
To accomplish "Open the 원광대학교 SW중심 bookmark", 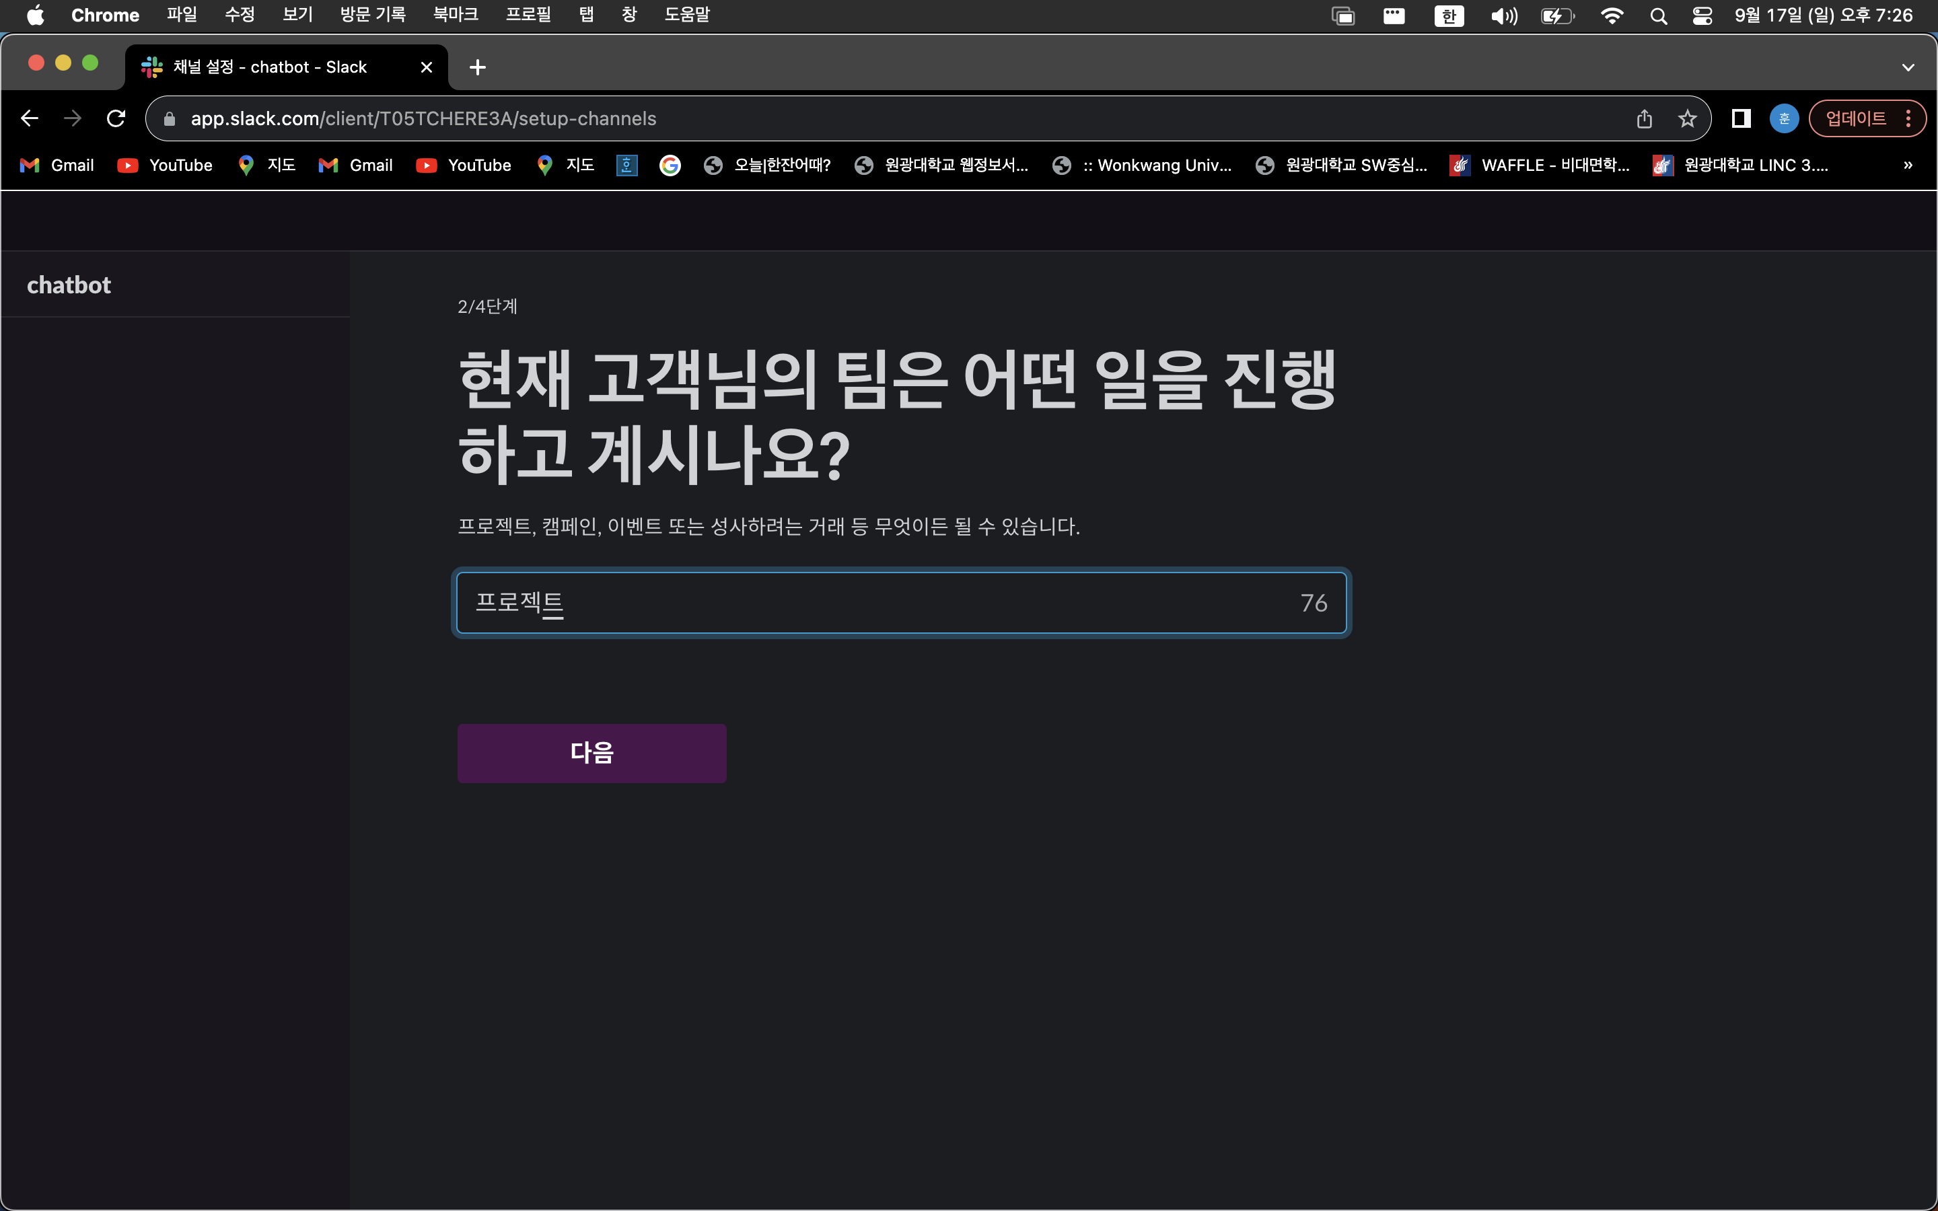I will coord(1340,165).
